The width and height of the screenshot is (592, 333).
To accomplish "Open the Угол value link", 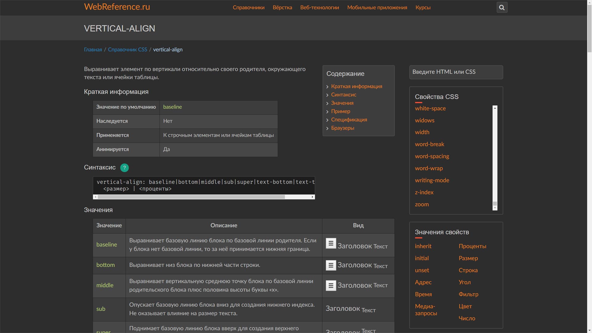I will [x=465, y=282].
